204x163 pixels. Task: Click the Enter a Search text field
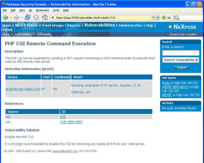click(x=180, y=53)
